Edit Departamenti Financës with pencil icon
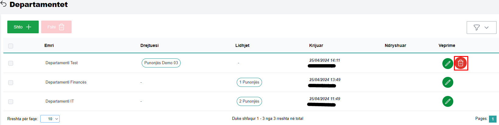Screen dimensions: 499x125 point(448,82)
